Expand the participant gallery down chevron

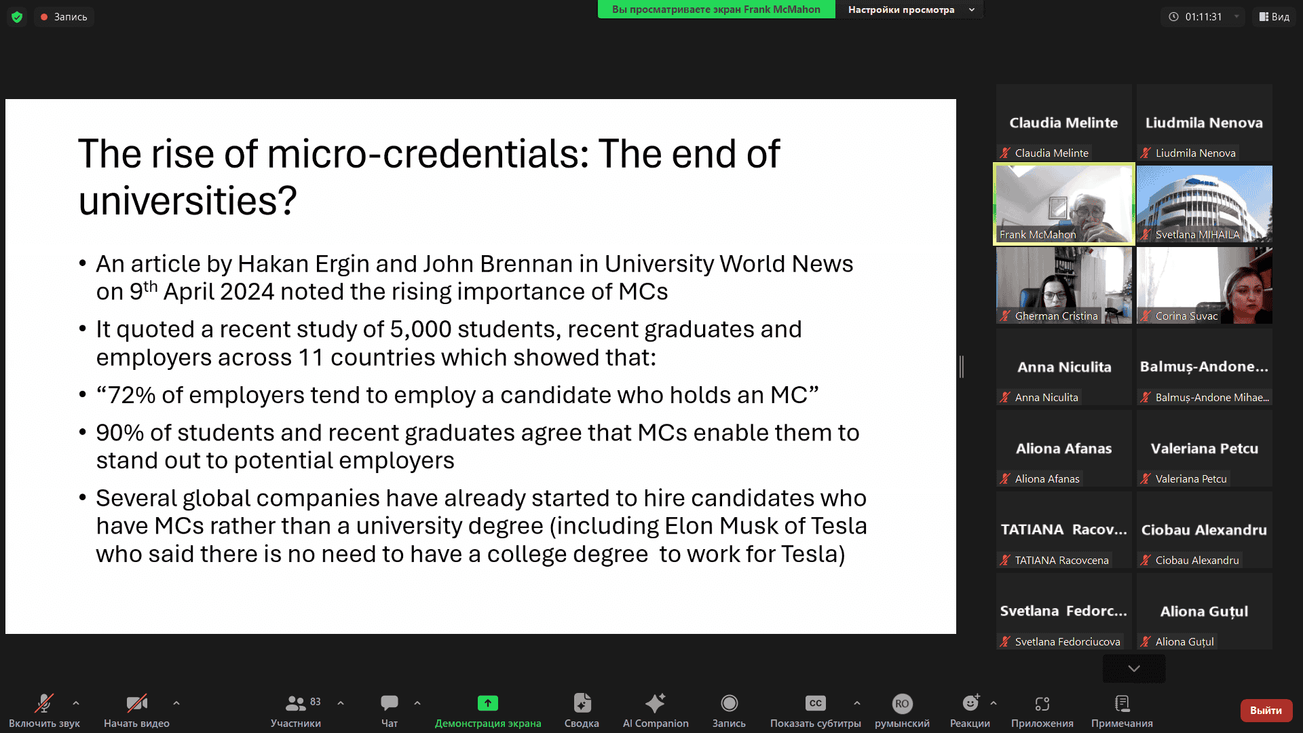point(1133,669)
